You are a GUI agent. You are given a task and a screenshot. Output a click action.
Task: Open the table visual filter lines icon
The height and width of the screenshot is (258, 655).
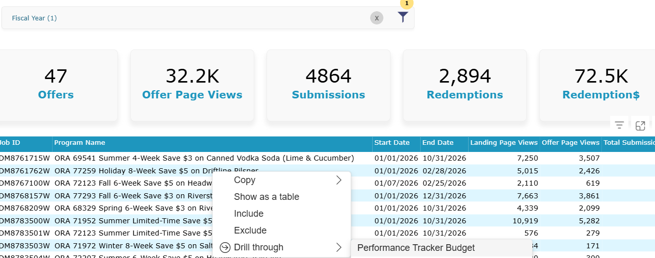point(619,125)
